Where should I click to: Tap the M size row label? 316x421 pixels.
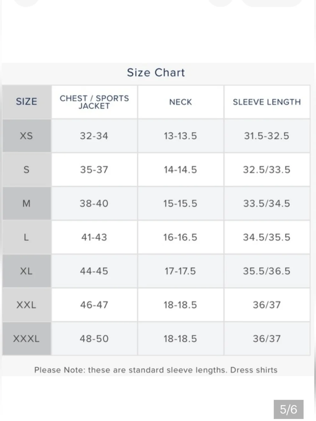[27, 204]
